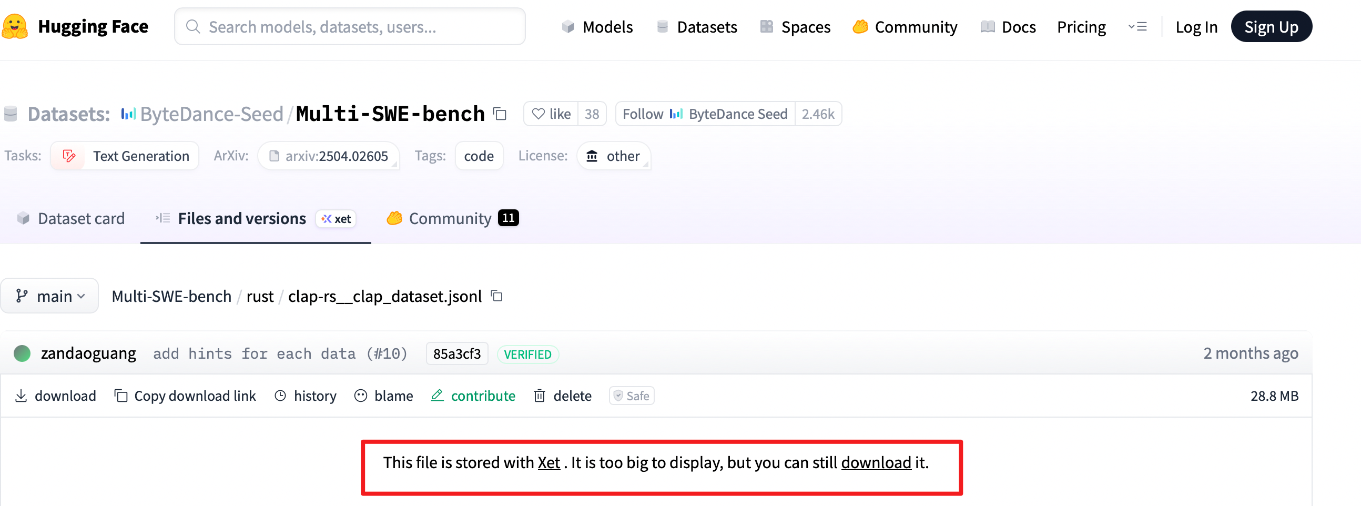This screenshot has width=1361, height=506.
Task: View the 38 likes count
Action: pos(592,114)
